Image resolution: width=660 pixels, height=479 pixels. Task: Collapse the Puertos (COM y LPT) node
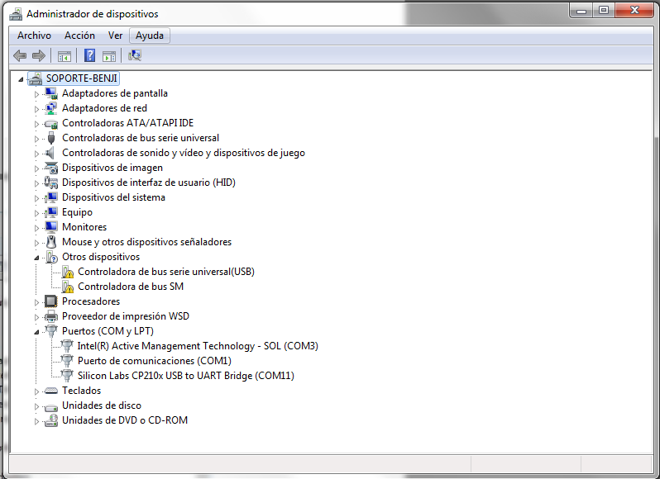tap(36, 331)
